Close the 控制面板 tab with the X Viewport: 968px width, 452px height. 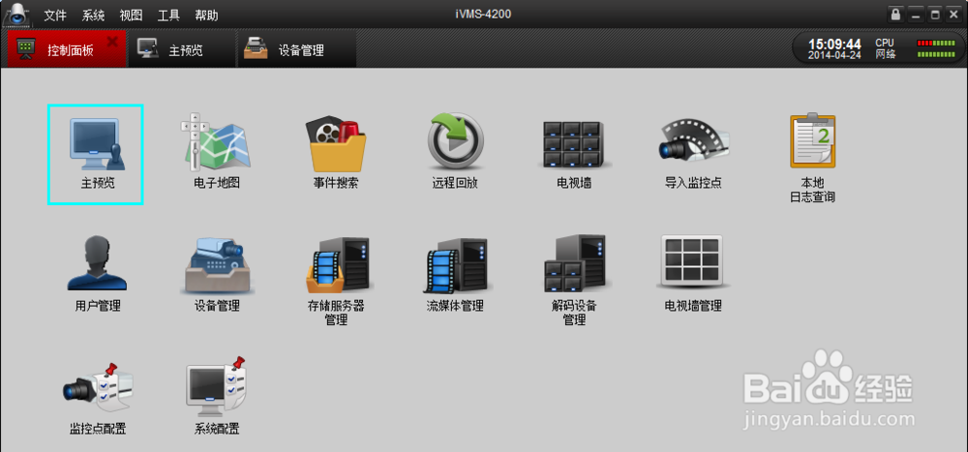112,42
